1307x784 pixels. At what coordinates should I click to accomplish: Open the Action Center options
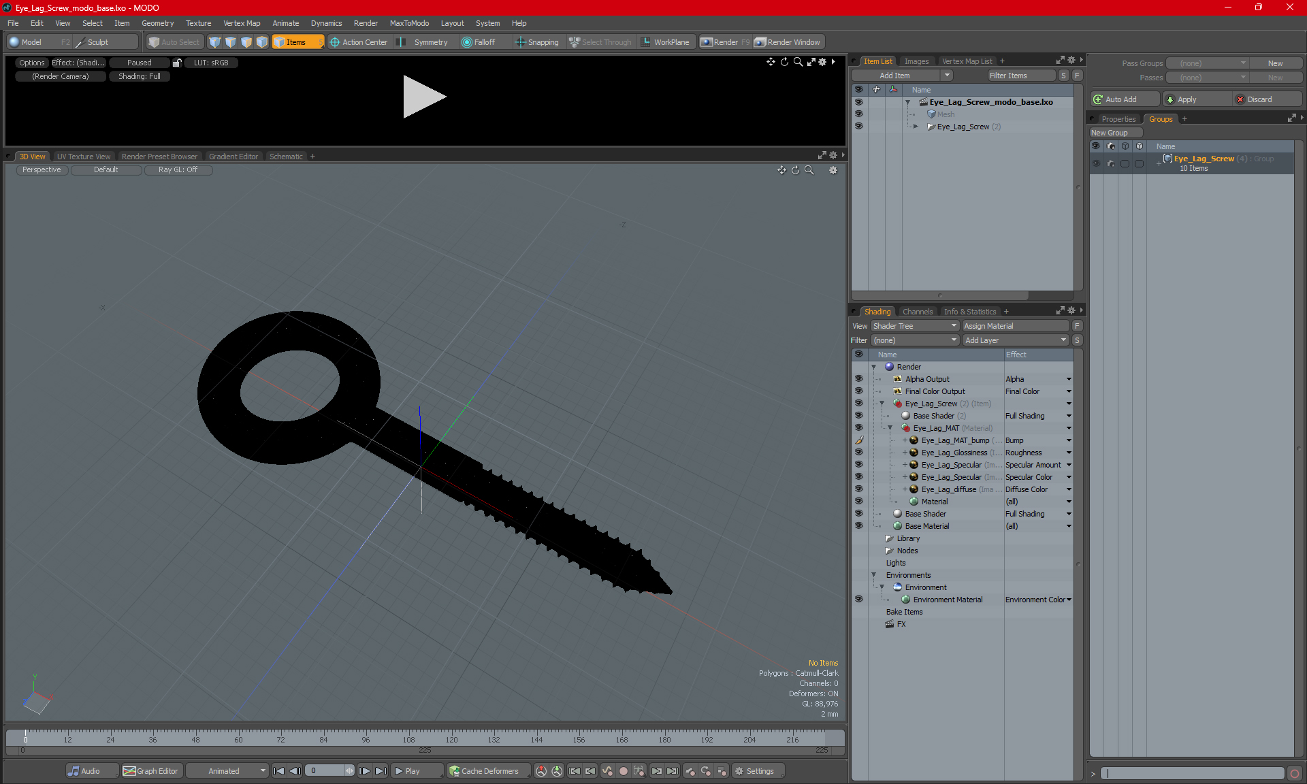pos(359,42)
